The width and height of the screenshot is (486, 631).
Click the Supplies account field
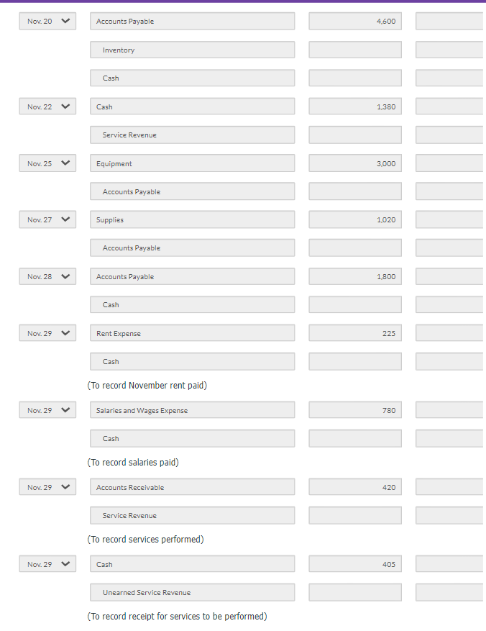click(x=192, y=219)
